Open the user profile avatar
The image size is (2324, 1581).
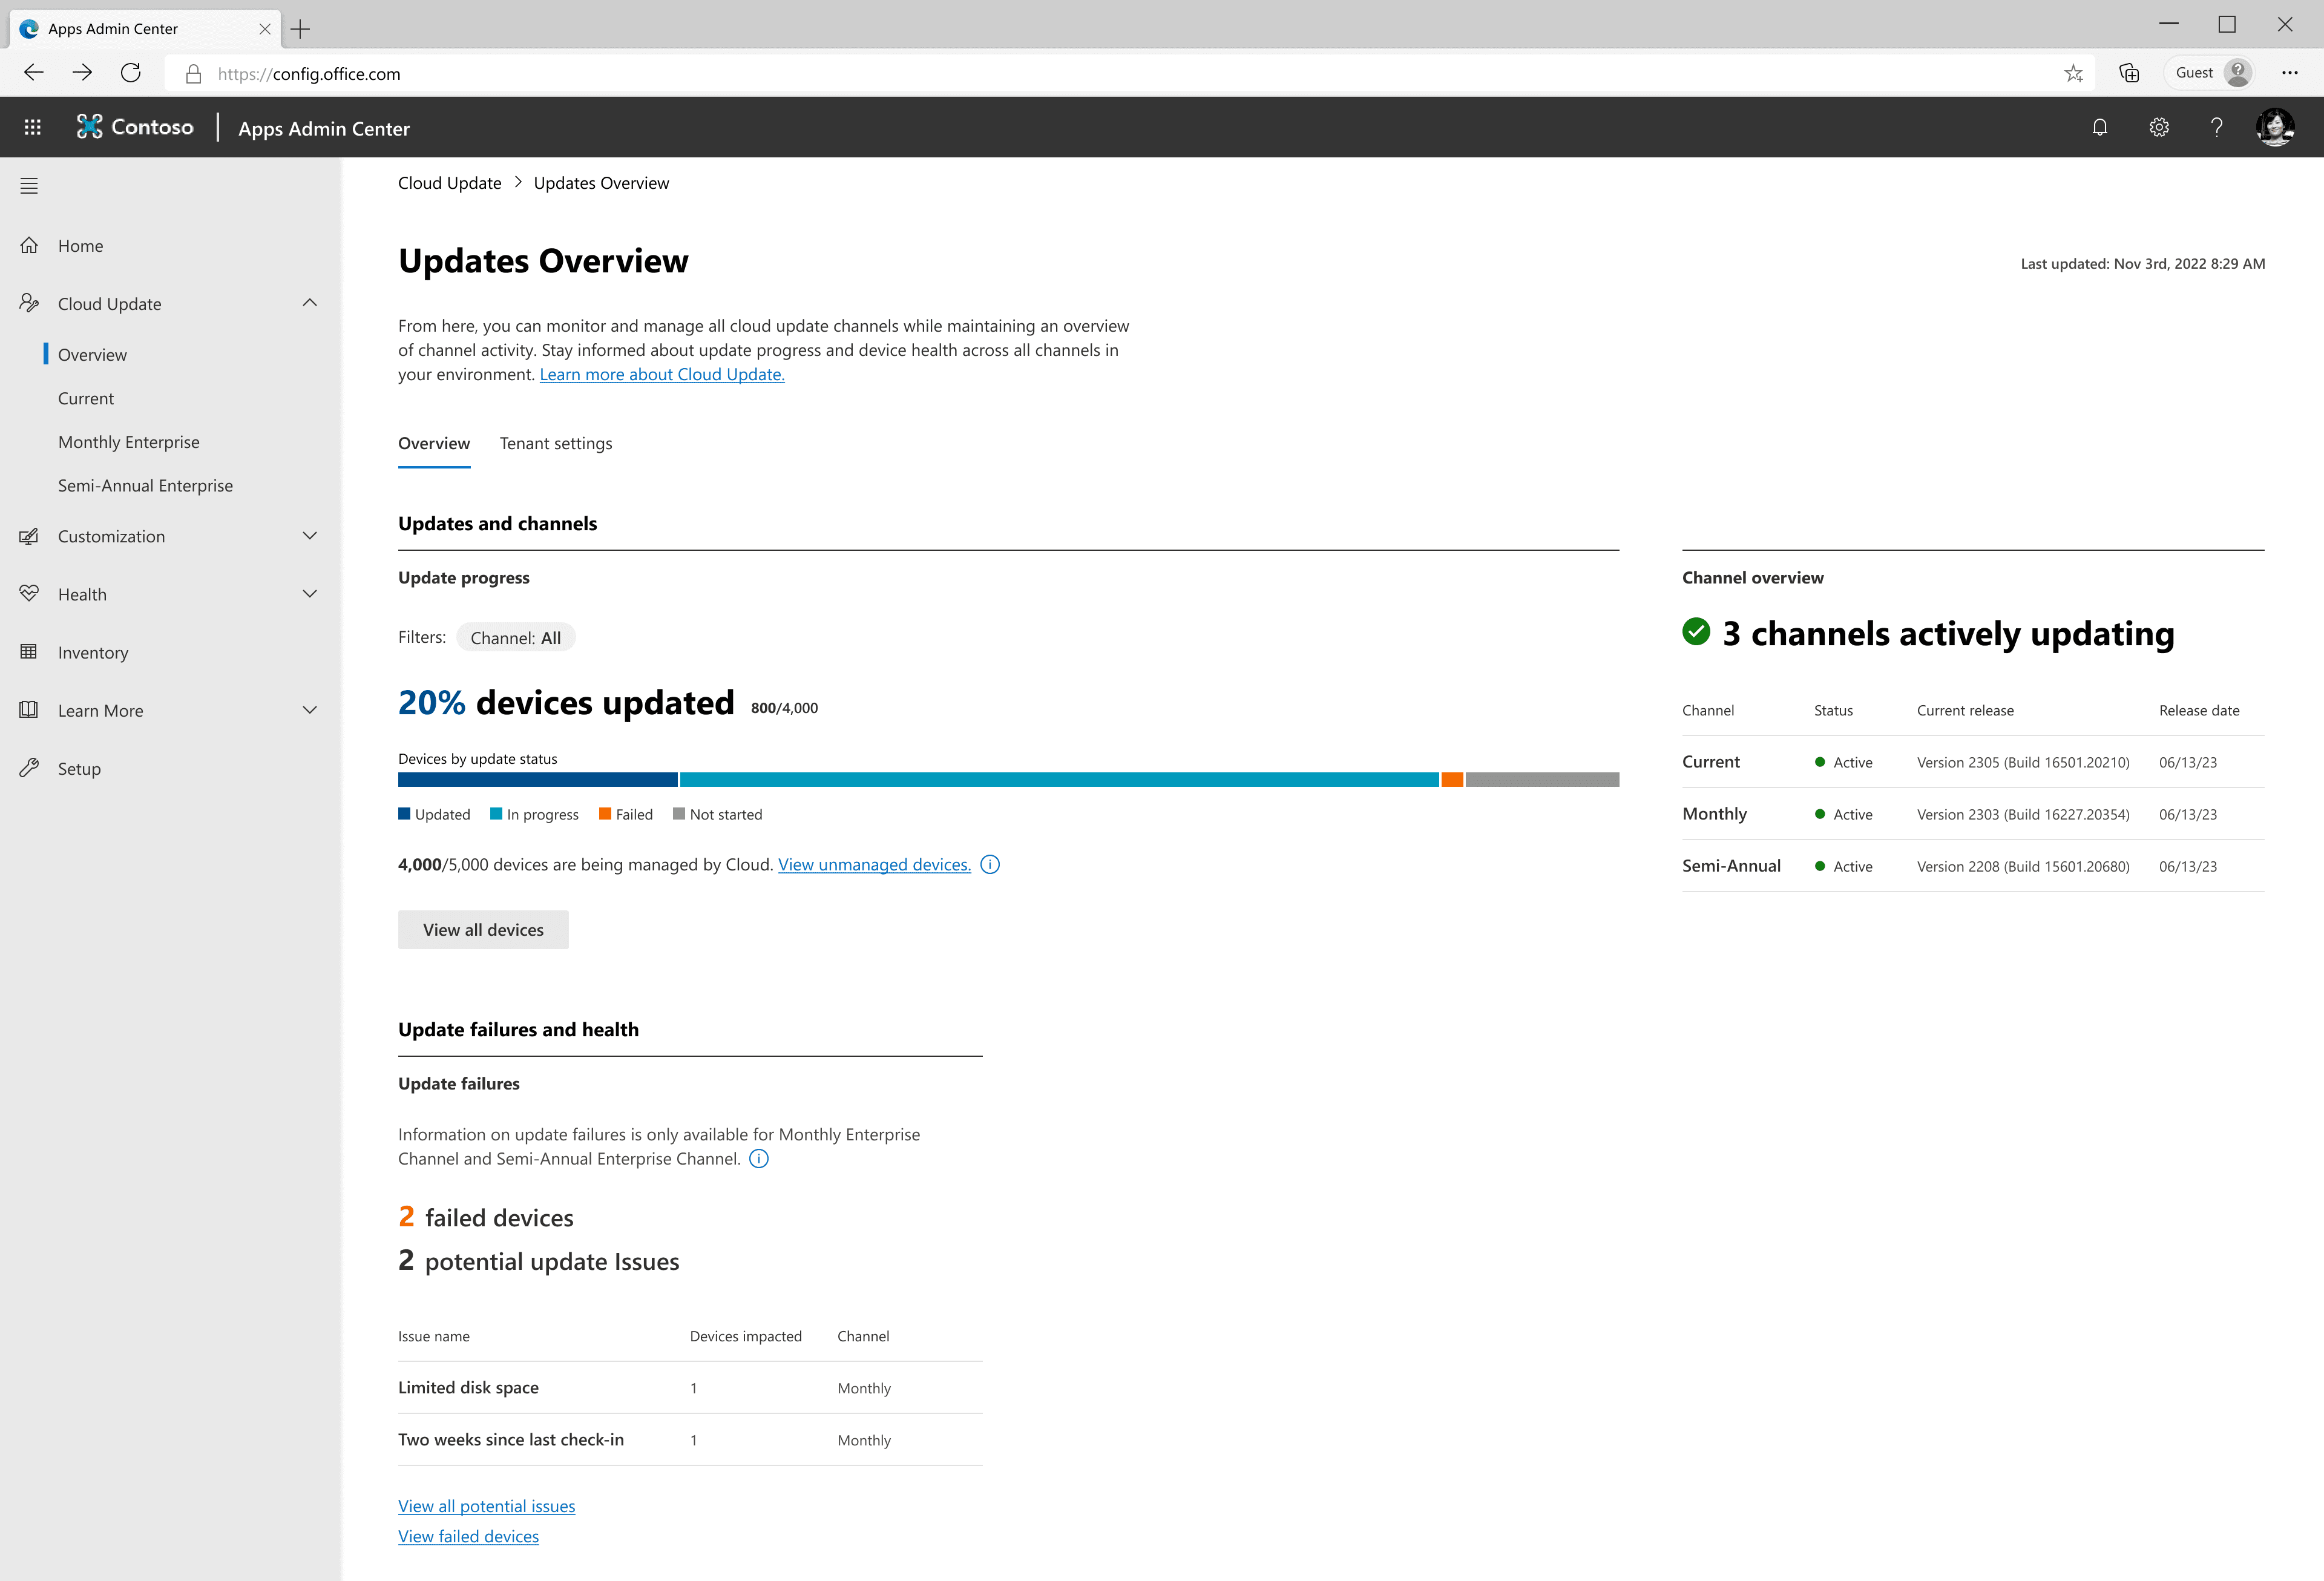pyautogui.click(x=2275, y=127)
